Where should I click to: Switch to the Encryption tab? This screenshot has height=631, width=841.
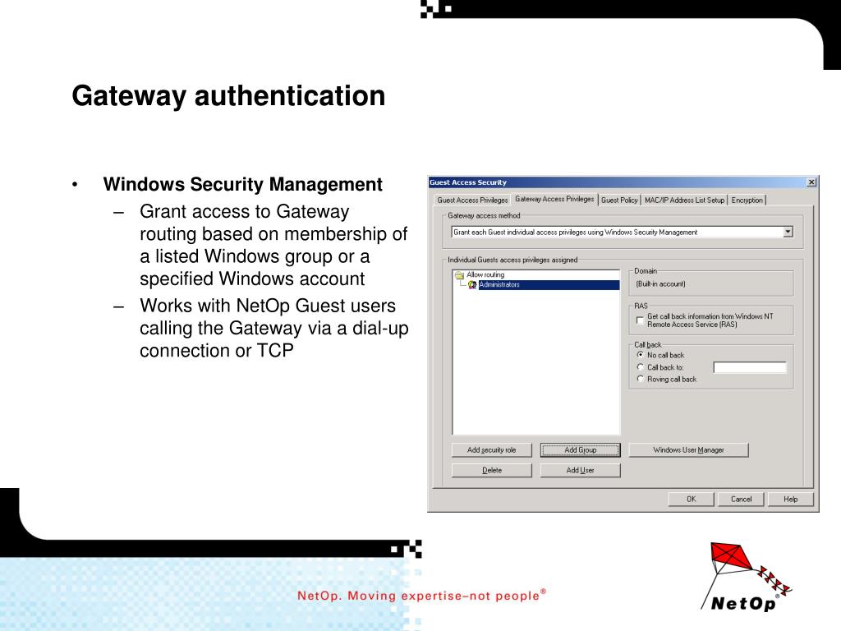point(747,200)
